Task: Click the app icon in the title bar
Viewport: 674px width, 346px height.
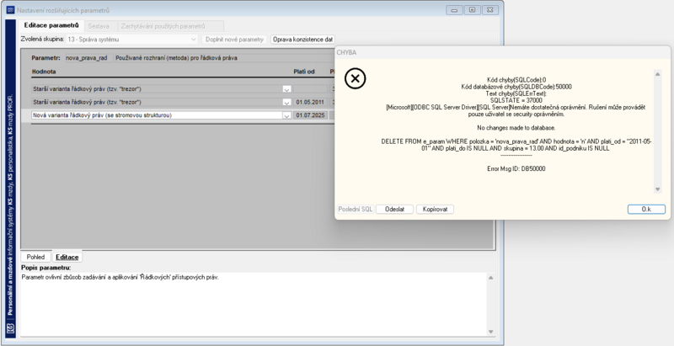Action: pyautogui.click(x=10, y=10)
